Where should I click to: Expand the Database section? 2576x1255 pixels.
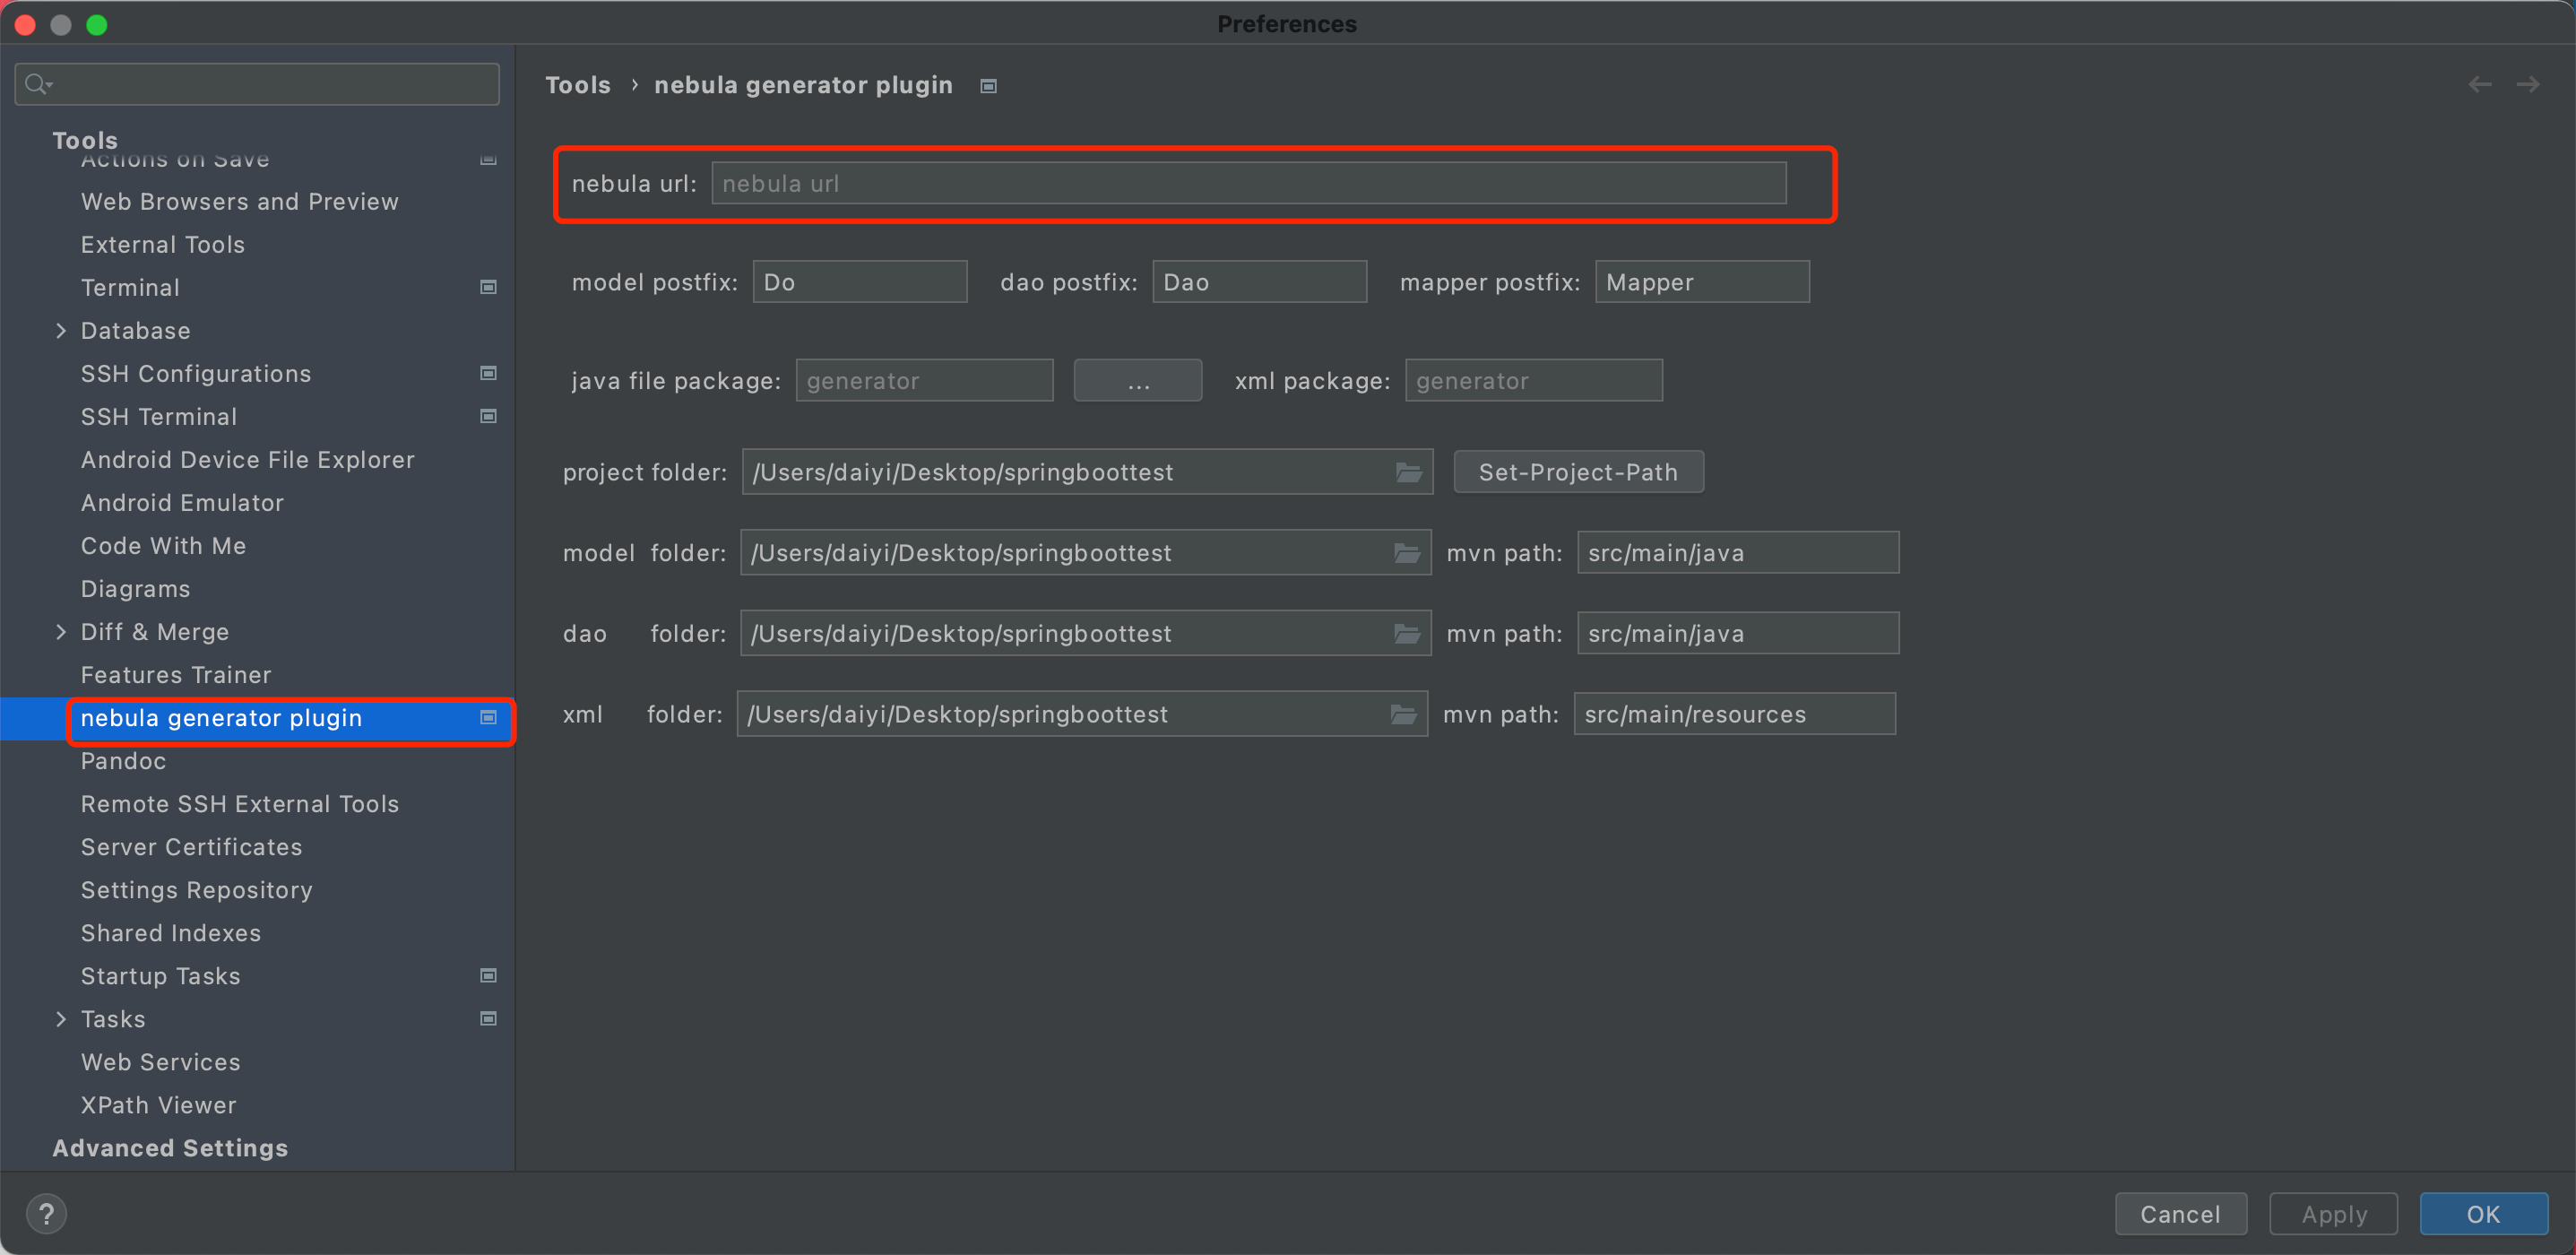coord(61,330)
